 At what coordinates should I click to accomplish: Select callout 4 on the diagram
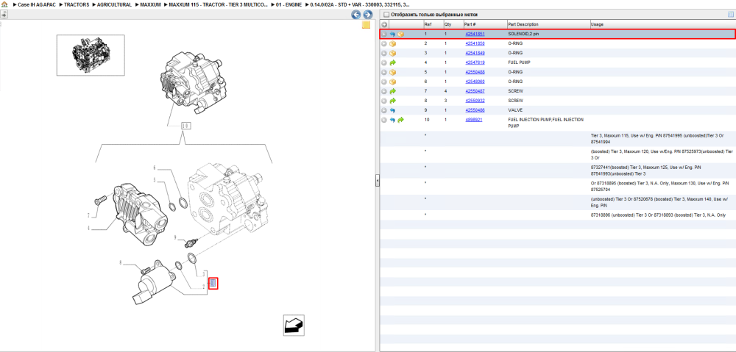point(88,229)
